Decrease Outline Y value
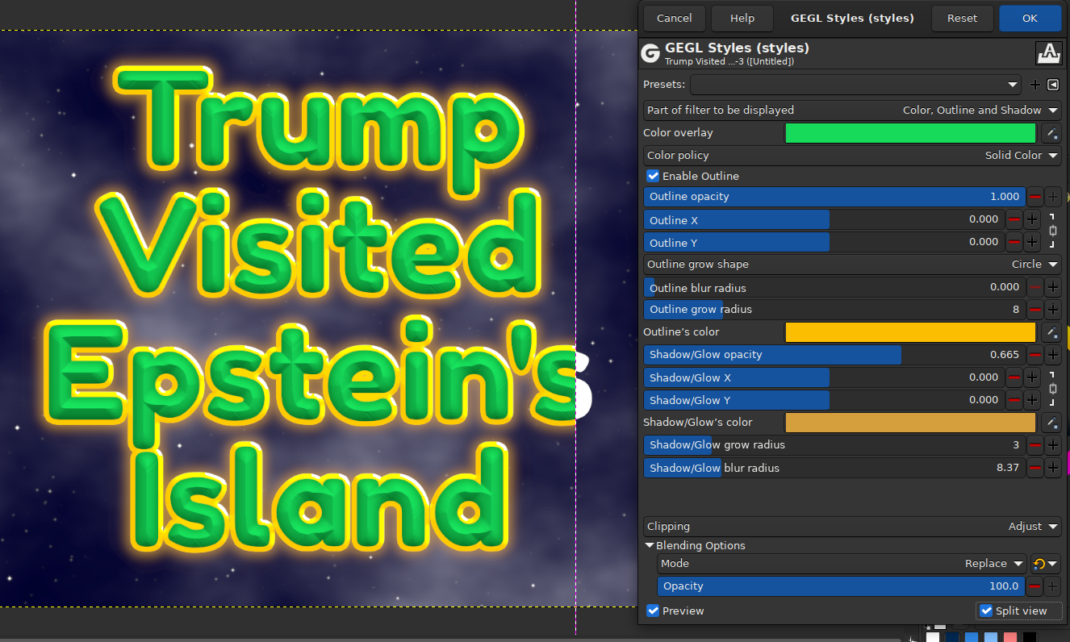This screenshot has height=642, width=1070. pos(1014,242)
